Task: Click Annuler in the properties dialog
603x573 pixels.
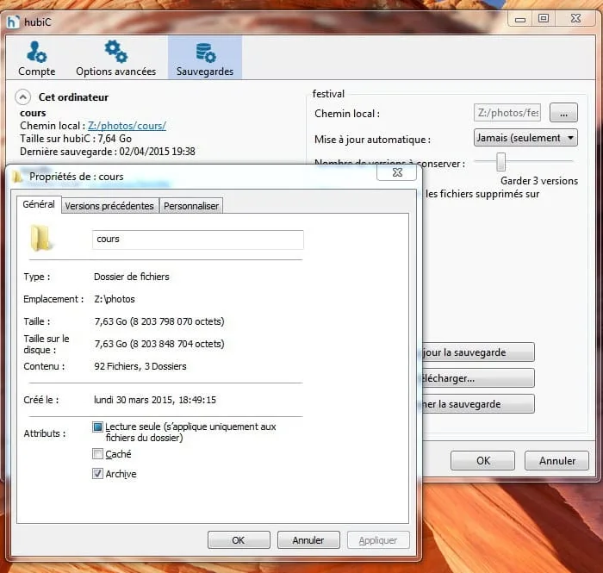Action: [308, 540]
